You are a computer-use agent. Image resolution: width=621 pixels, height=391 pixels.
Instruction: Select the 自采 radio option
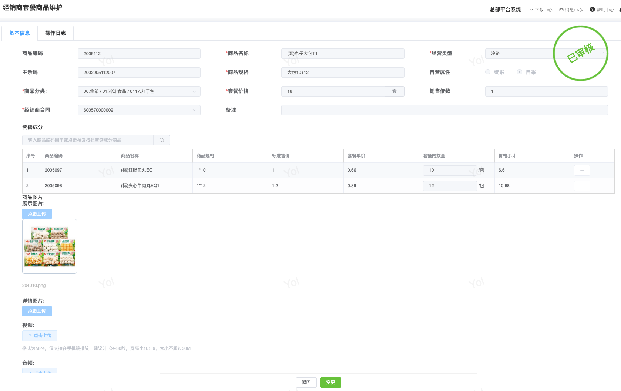(520, 72)
